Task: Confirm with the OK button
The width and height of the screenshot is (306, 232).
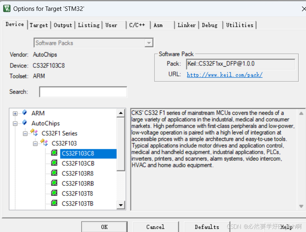Action: [104, 227]
